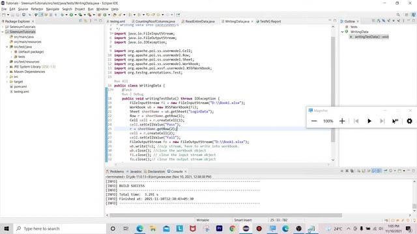Open File Explorer from the taskbar
417x234 pixels.
pos(153,228)
